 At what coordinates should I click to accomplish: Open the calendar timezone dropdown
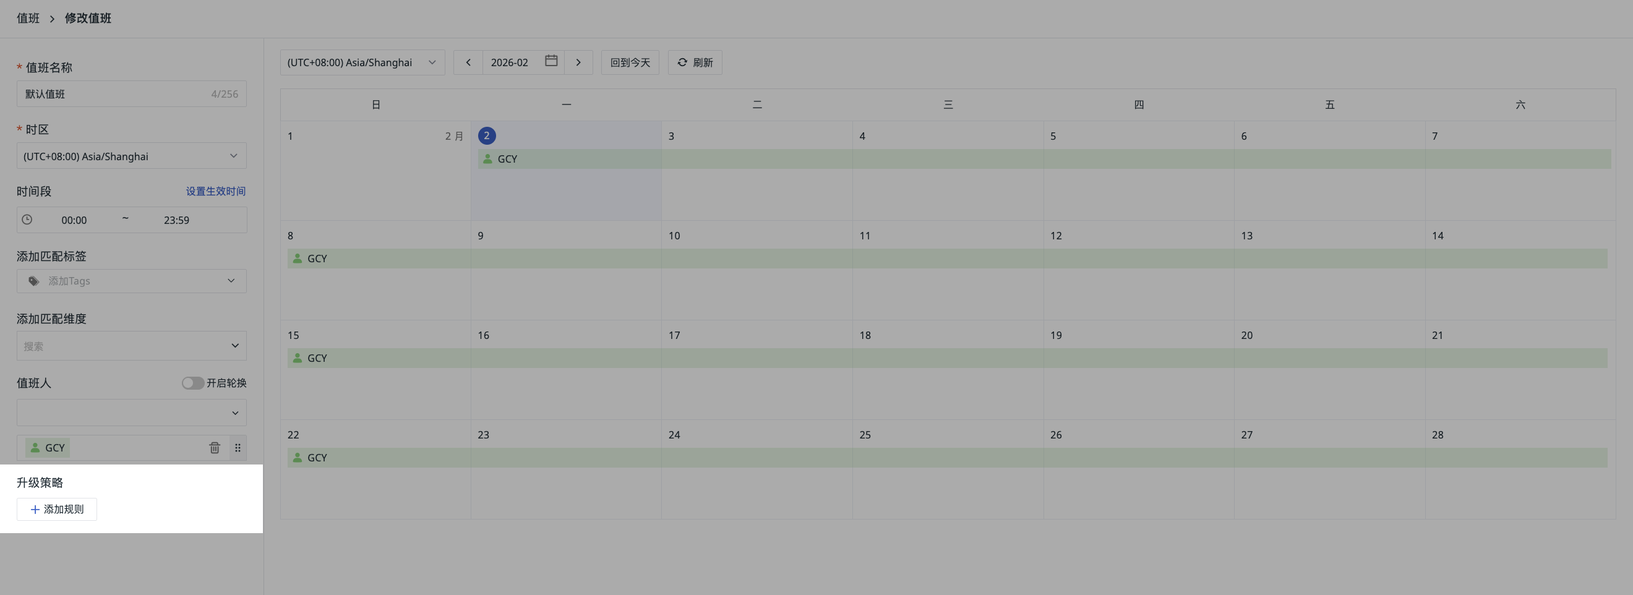(362, 62)
